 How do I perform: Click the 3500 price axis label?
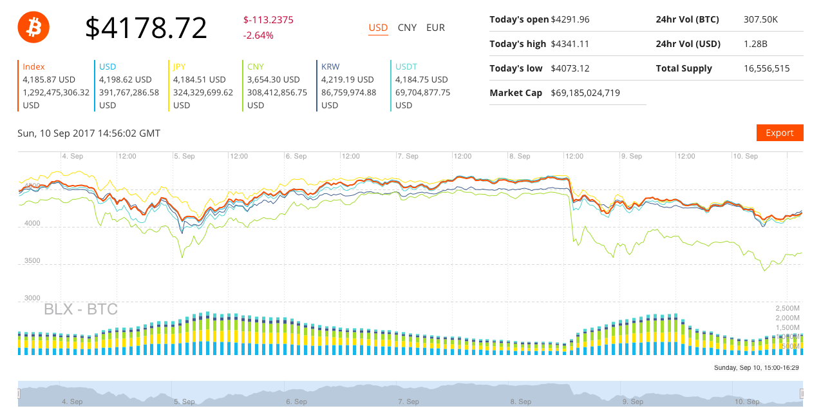pos(32,261)
